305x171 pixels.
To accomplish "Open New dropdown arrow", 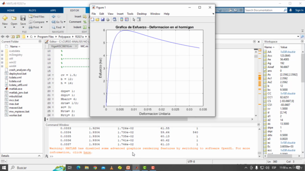I will [x=5, y=28].
